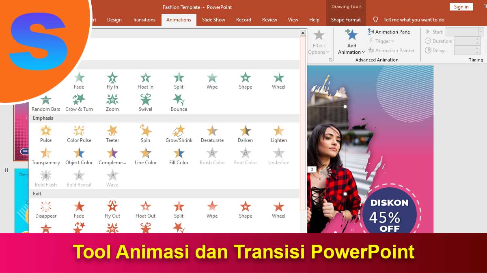Screen dimensions: 487x273
Task: Pick the Wipe entrance effect
Action: coord(212,80)
